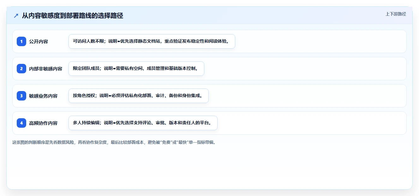Select the 高频协作内容 label
Viewport: 419px width, 196px height.
(43, 123)
